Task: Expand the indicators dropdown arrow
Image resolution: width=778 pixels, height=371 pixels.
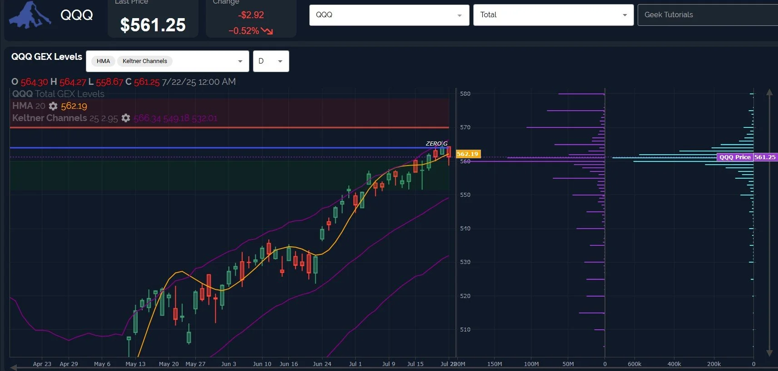Action: tap(240, 61)
